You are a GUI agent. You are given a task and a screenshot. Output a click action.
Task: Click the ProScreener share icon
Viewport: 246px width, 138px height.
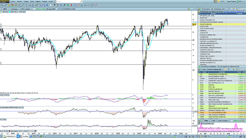click(244, 9)
